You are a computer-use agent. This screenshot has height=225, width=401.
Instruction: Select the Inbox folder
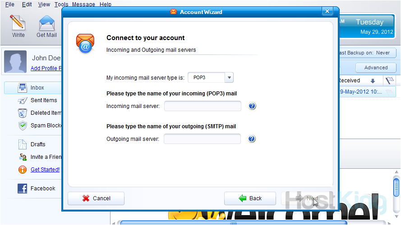pos(37,88)
